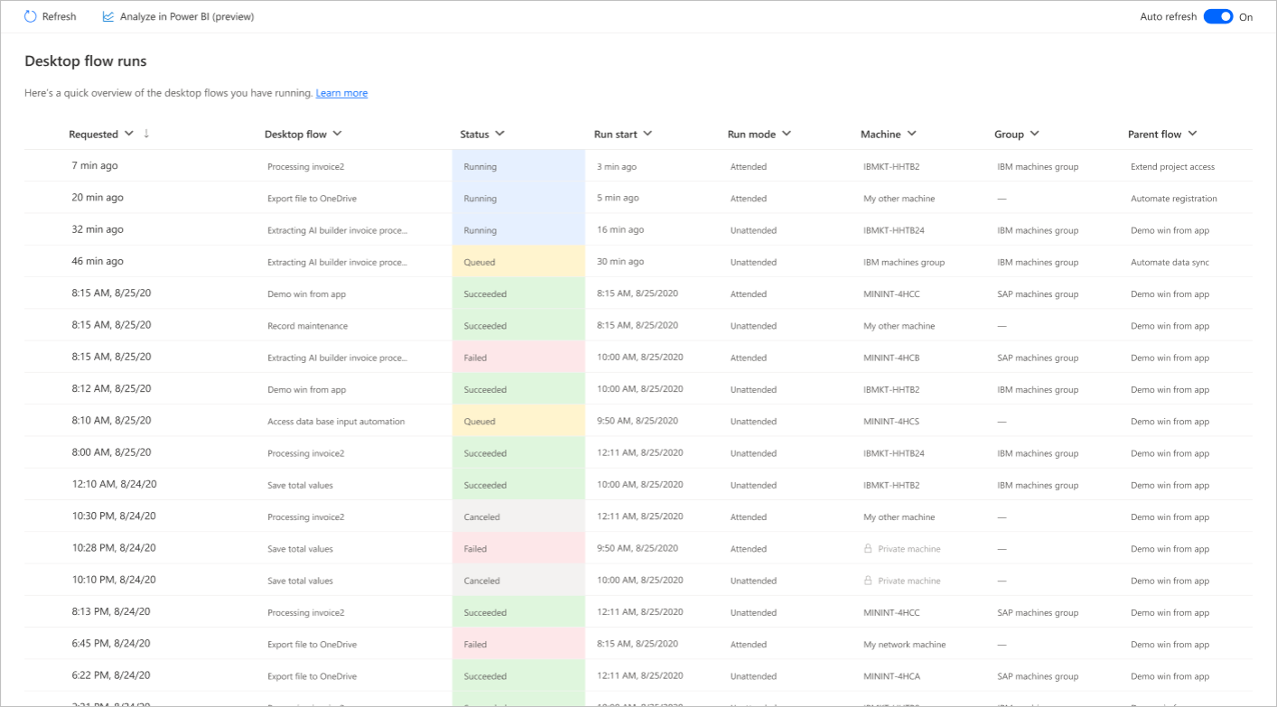
Task: Open the Run mode column chevron
Action: click(x=786, y=134)
